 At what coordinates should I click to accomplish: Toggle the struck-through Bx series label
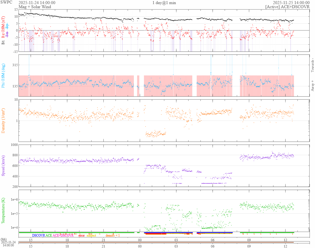click(x=7, y=35)
